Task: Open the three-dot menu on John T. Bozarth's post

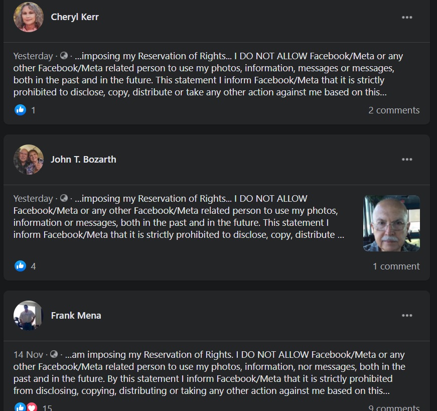Action: [x=407, y=160]
